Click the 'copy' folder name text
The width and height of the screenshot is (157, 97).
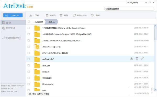coord(46,72)
